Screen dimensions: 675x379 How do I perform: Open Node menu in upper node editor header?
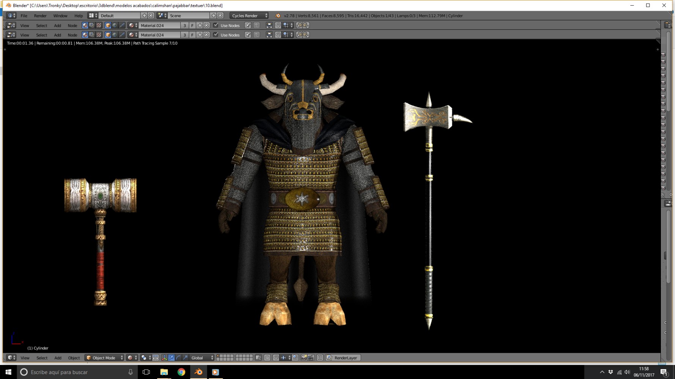[72, 25]
